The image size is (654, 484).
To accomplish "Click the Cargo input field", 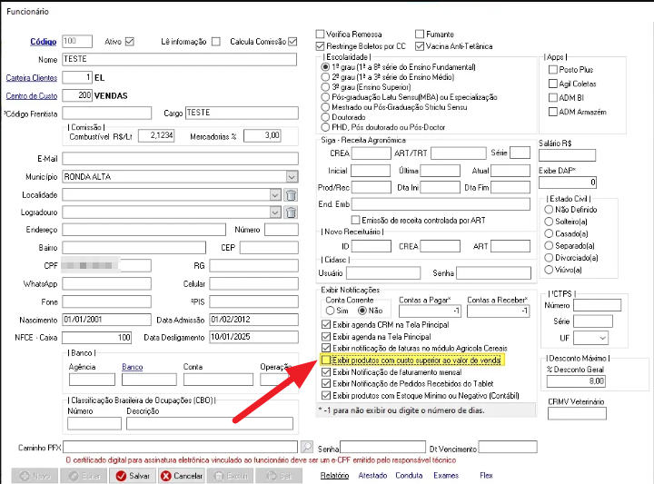I will pyautogui.click(x=242, y=113).
